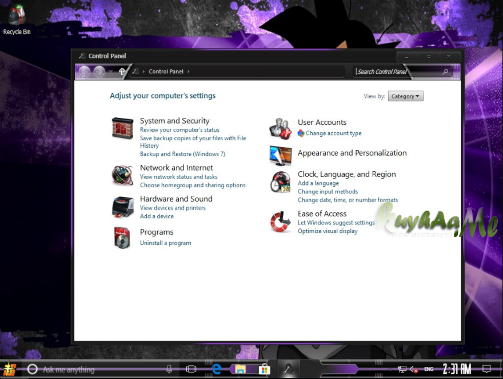The width and height of the screenshot is (503, 379).
Task: Open Appearance and Personalization heading
Action: point(352,153)
